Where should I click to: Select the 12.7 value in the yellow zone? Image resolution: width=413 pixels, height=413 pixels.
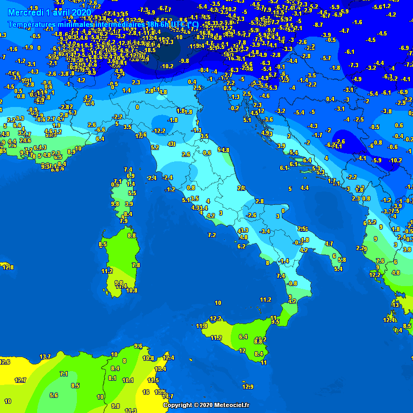point(20,380)
